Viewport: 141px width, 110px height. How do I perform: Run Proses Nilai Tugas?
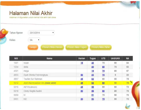point(77,47)
